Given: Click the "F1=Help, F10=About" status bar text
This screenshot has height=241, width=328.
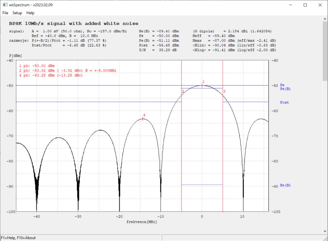Looking at the screenshot, I should tap(18, 238).
